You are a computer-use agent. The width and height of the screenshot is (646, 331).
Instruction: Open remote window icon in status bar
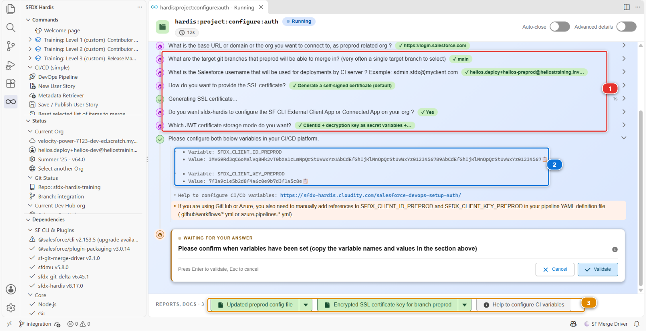tap(9, 324)
